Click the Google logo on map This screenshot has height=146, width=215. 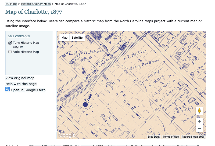[x=67, y=135]
